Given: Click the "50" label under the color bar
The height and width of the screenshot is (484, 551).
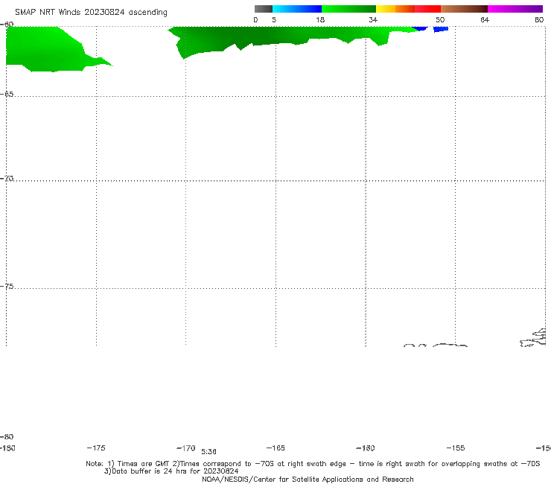Looking at the screenshot, I should [x=440, y=19].
